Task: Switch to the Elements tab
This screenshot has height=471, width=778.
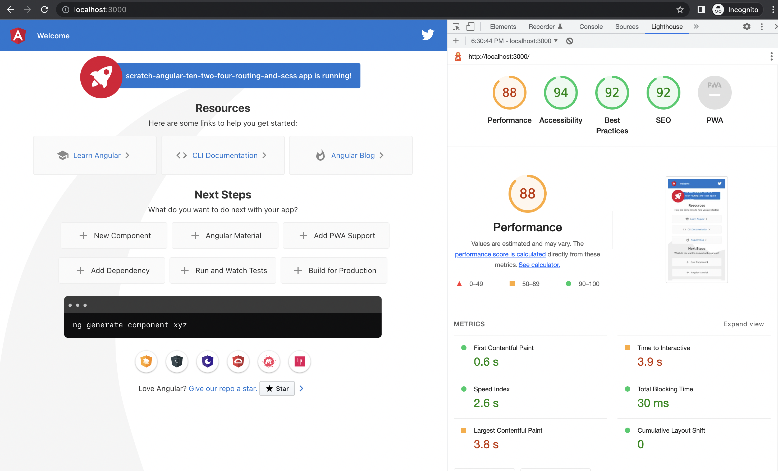Action: coord(503,26)
